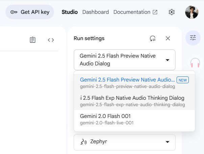This screenshot has width=204, height=154.
Task: Close the Run settings panel
Action: 168,38
